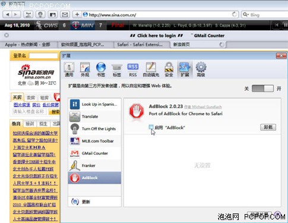Open the 上海交大EMBA link
This screenshot has height=223, width=288.
coord(29,147)
